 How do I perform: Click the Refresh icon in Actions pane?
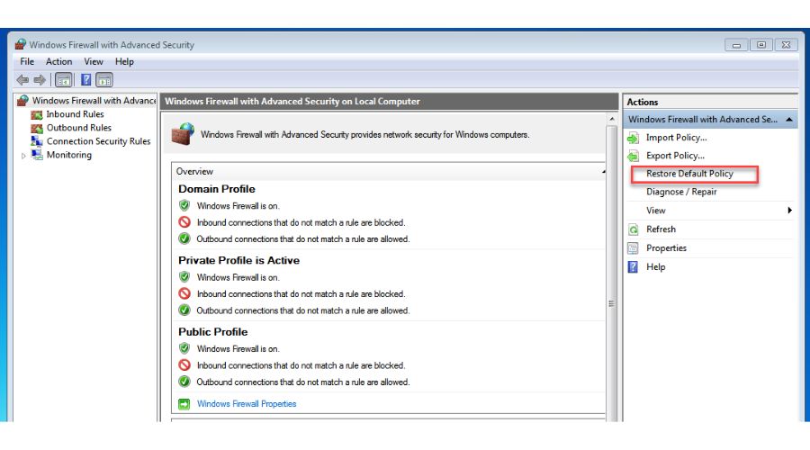tap(633, 229)
